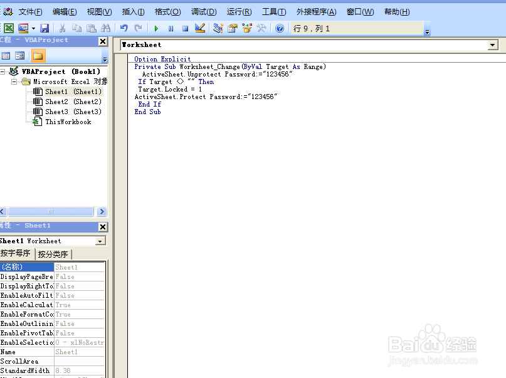Select Sheet1 (Sheet1) in project tree
Viewport: 506px width, 378px height.
(73, 92)
